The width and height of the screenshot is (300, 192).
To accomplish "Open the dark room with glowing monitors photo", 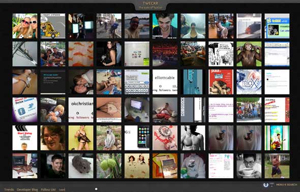I will click(81, 26).
